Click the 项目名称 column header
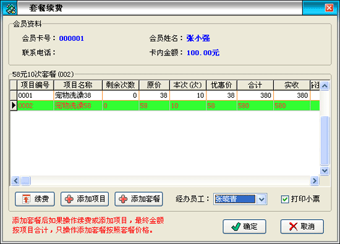 (78, 85)
